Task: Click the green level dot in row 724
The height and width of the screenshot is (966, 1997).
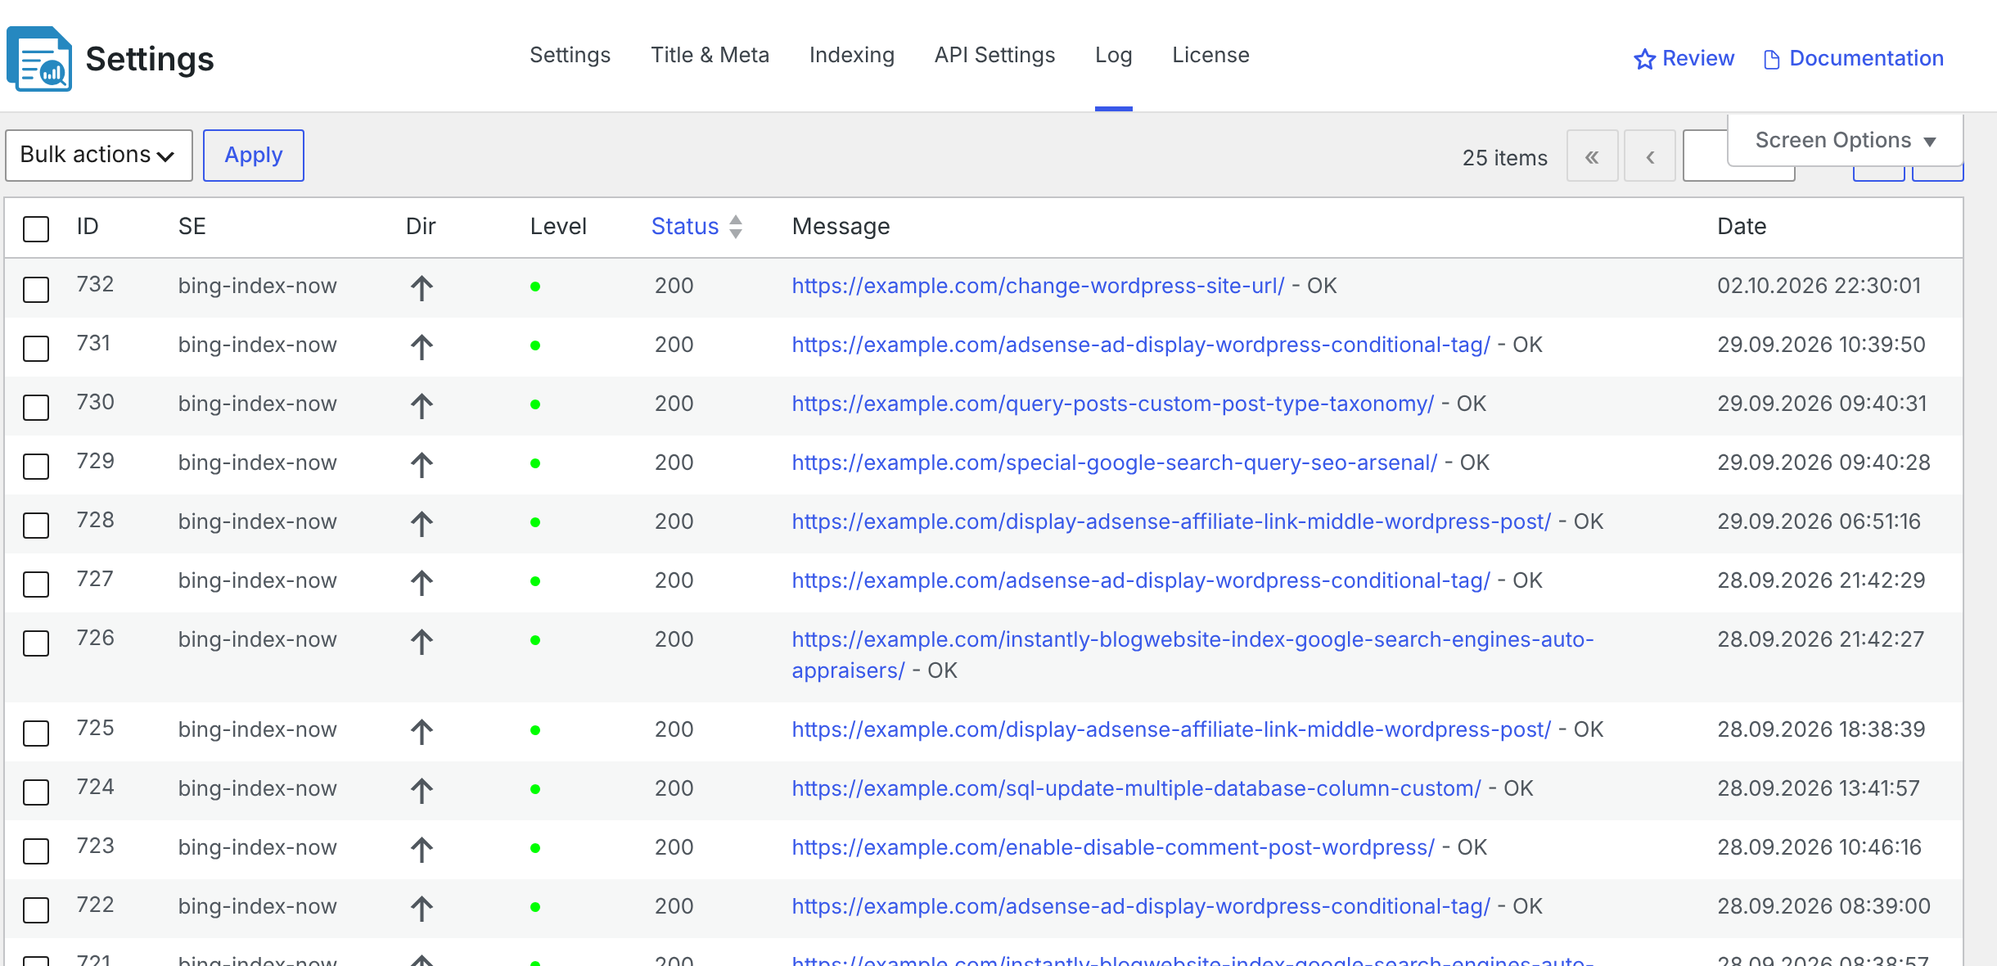Action: [x=535, y=789]
